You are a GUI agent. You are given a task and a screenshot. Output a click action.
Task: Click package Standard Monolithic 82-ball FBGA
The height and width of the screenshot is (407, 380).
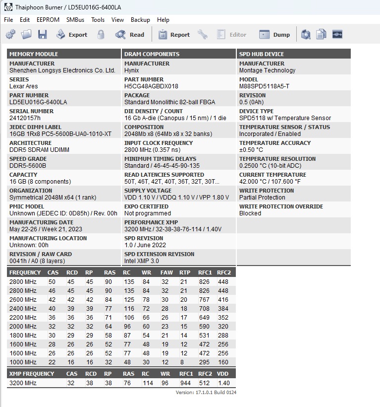pyautogui.click(x=169, y=102)
